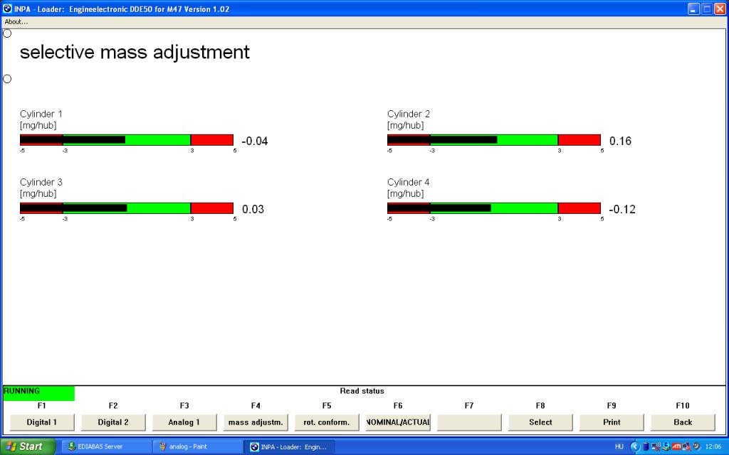This screenshot has height=455, width=729.
Task: Click the wireless network tray icon
Action: [656, 446]
